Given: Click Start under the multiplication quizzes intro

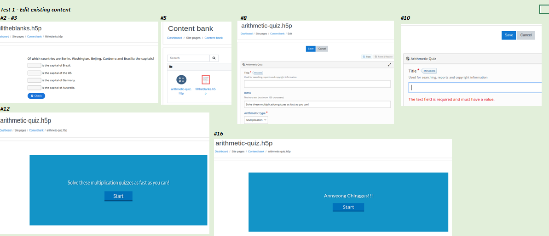Looking at the screenshot, I should [x=118, y=196].
